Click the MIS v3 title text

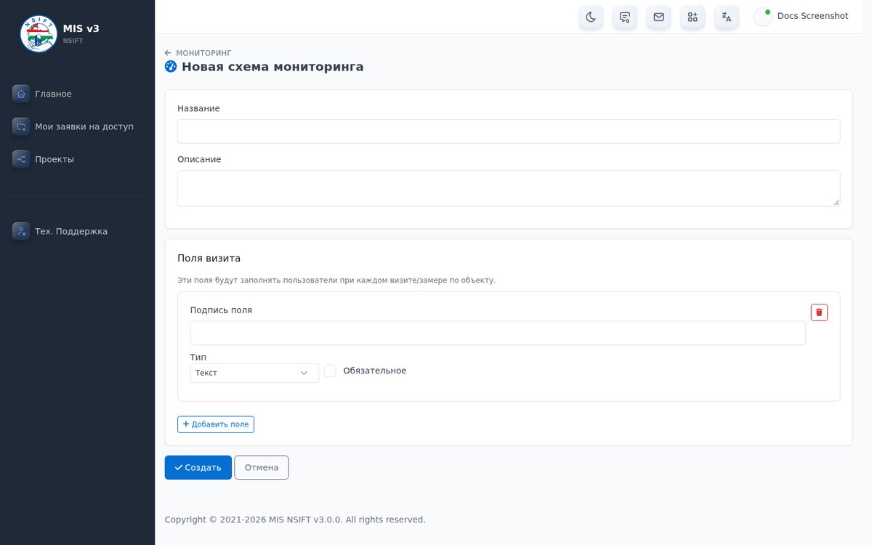point(81,28)
